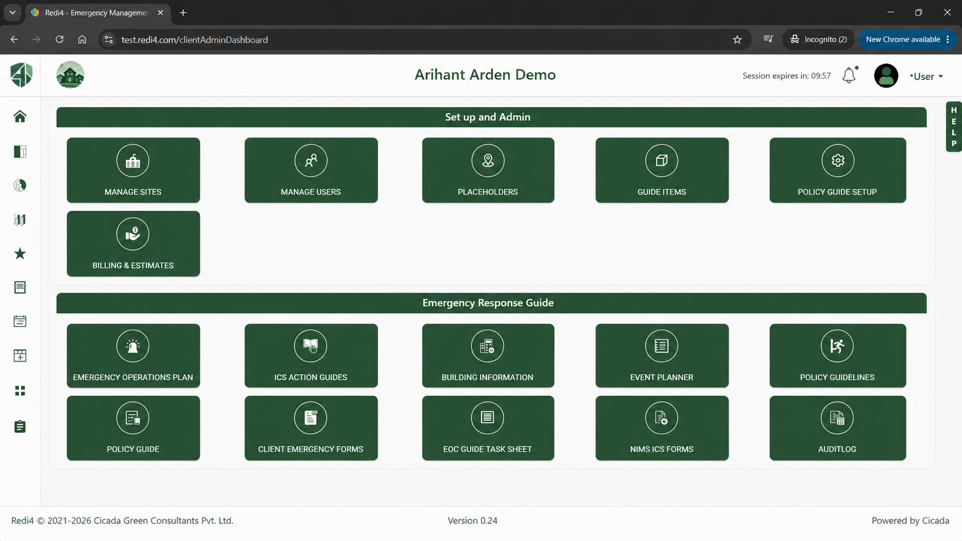The width and height of the screenshot is (962, 541).
Task: Open the Billing & Estimates tile
Action: (x=133, y=244)
